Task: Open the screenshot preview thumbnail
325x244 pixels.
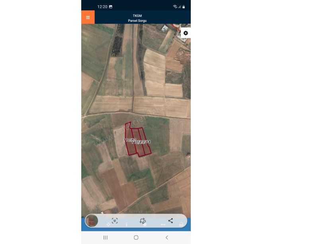Action: coord(92,221)
